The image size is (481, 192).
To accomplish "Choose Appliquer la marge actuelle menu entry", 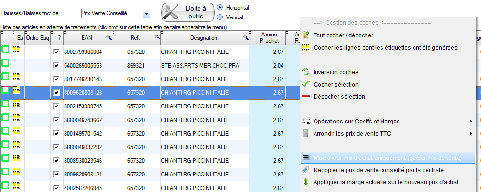I will click(x=386, y=182).
